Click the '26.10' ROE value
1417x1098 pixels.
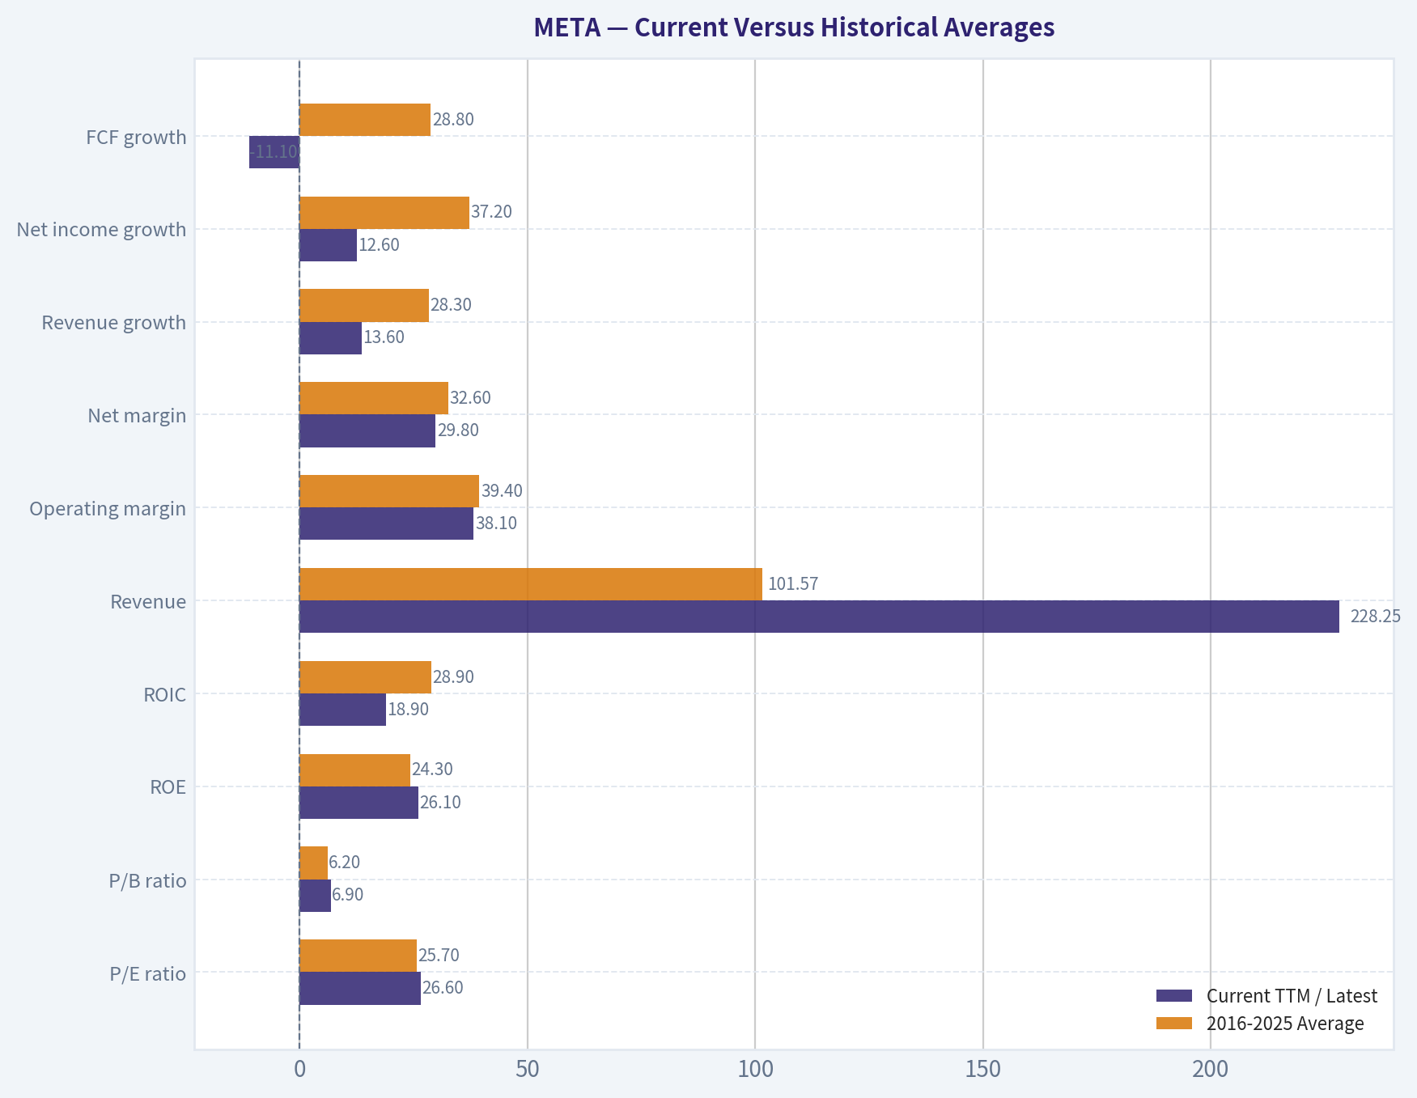tap(440, 803)
